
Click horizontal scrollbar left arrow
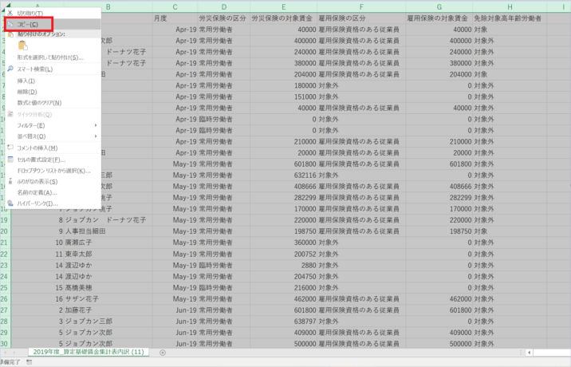[x=529, y=353]
